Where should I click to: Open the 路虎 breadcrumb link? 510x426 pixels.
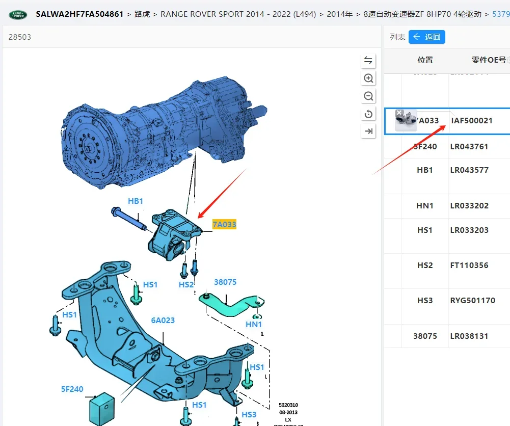pyautogui.click(x=142, y=14)
